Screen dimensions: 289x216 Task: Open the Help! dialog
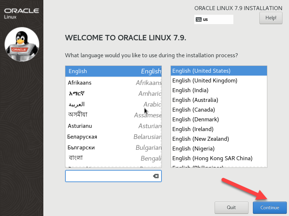(x=271, y=18)
